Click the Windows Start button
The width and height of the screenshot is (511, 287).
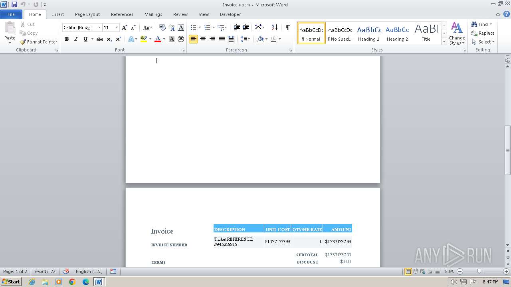click(x=11, y=281)
